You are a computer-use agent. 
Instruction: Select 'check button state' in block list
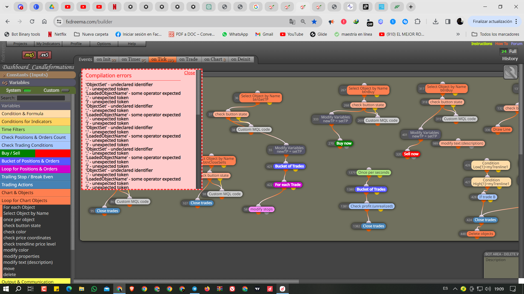[22, 226]
